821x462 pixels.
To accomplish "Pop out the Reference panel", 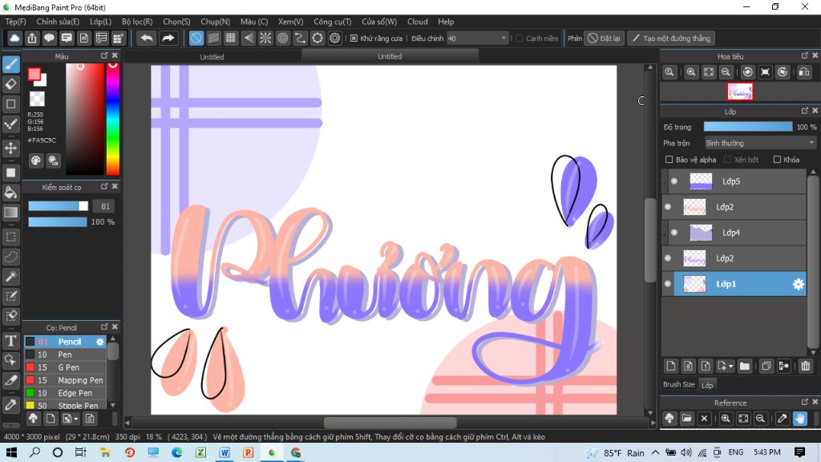I will click(x=805, y=402).
